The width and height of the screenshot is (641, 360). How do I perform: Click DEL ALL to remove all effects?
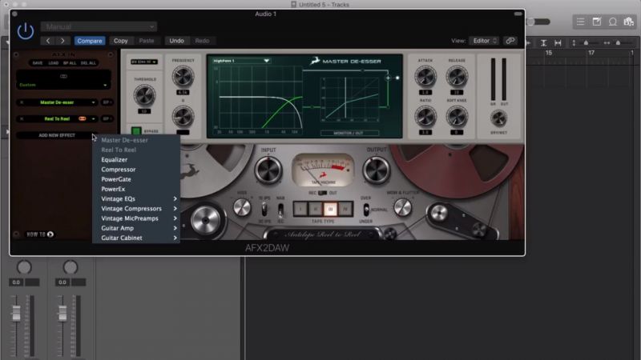click(88, 63)
